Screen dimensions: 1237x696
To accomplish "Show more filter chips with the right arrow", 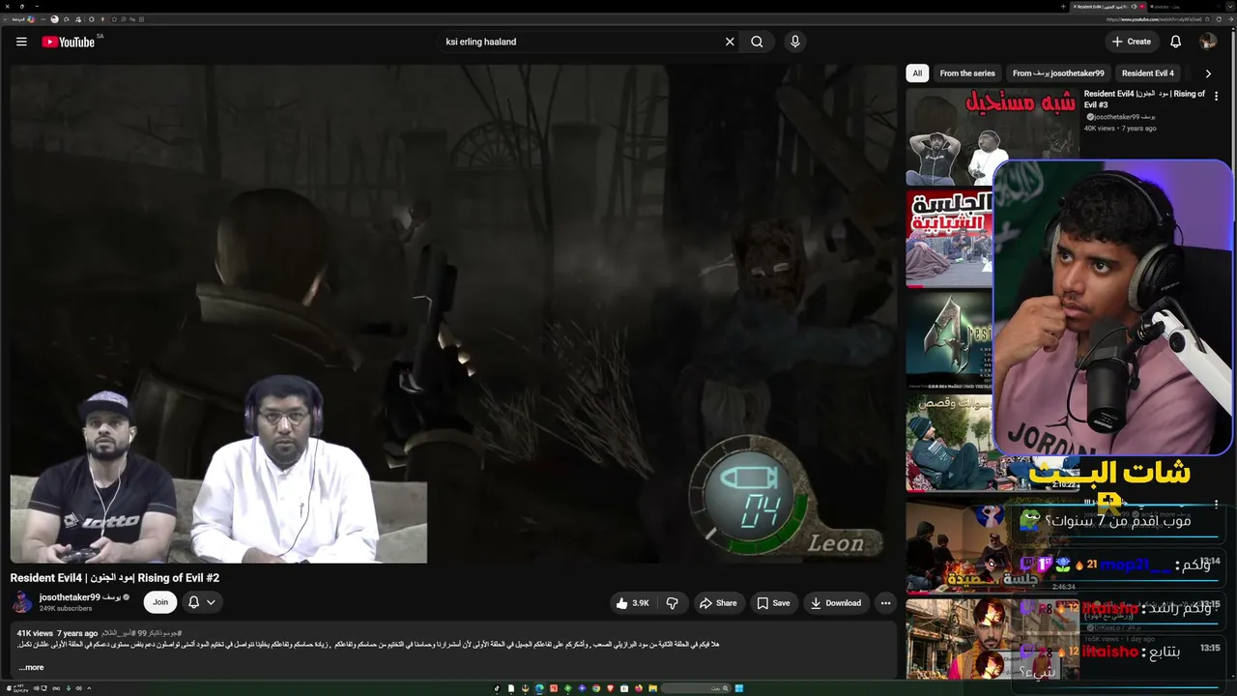I will [x=1208, y=73].
